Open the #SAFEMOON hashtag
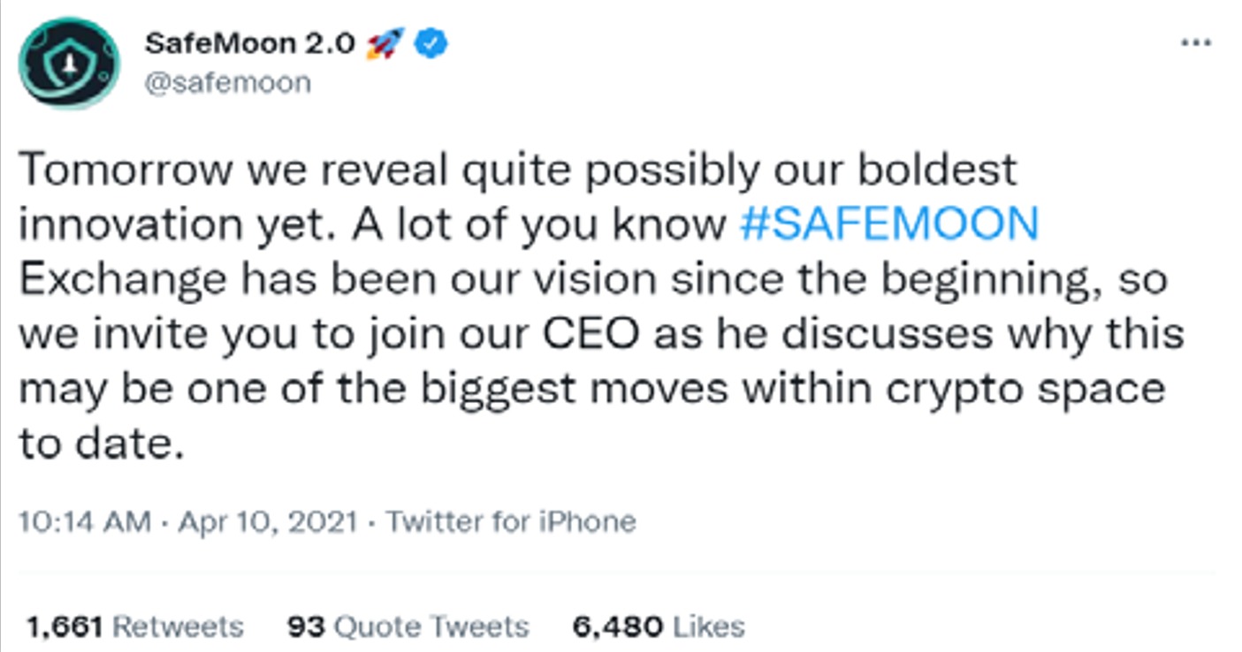Screen dimensions: 1242x652 888,226
